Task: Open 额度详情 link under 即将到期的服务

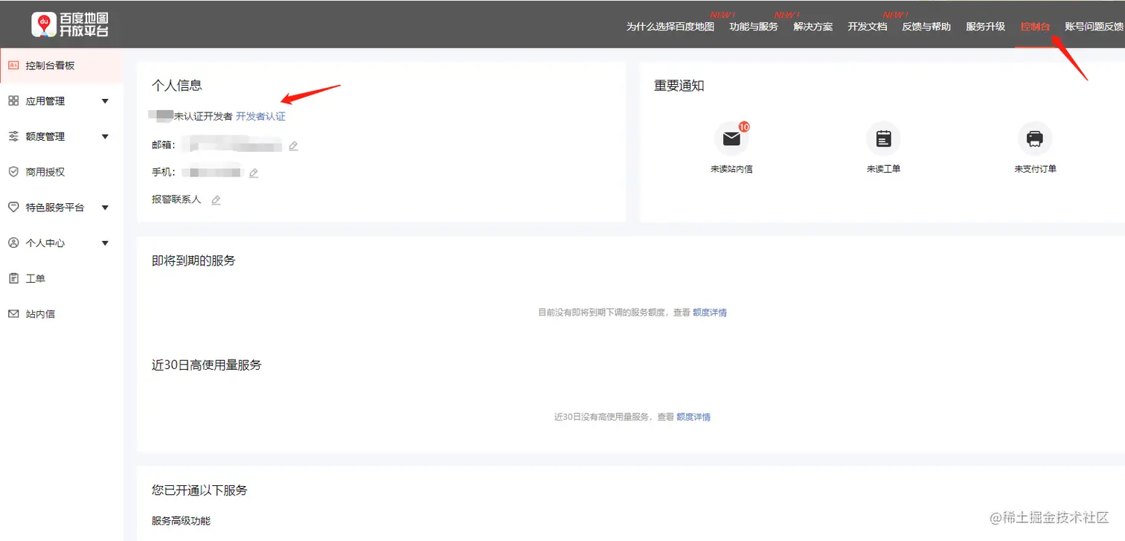Action: point(710,313)
